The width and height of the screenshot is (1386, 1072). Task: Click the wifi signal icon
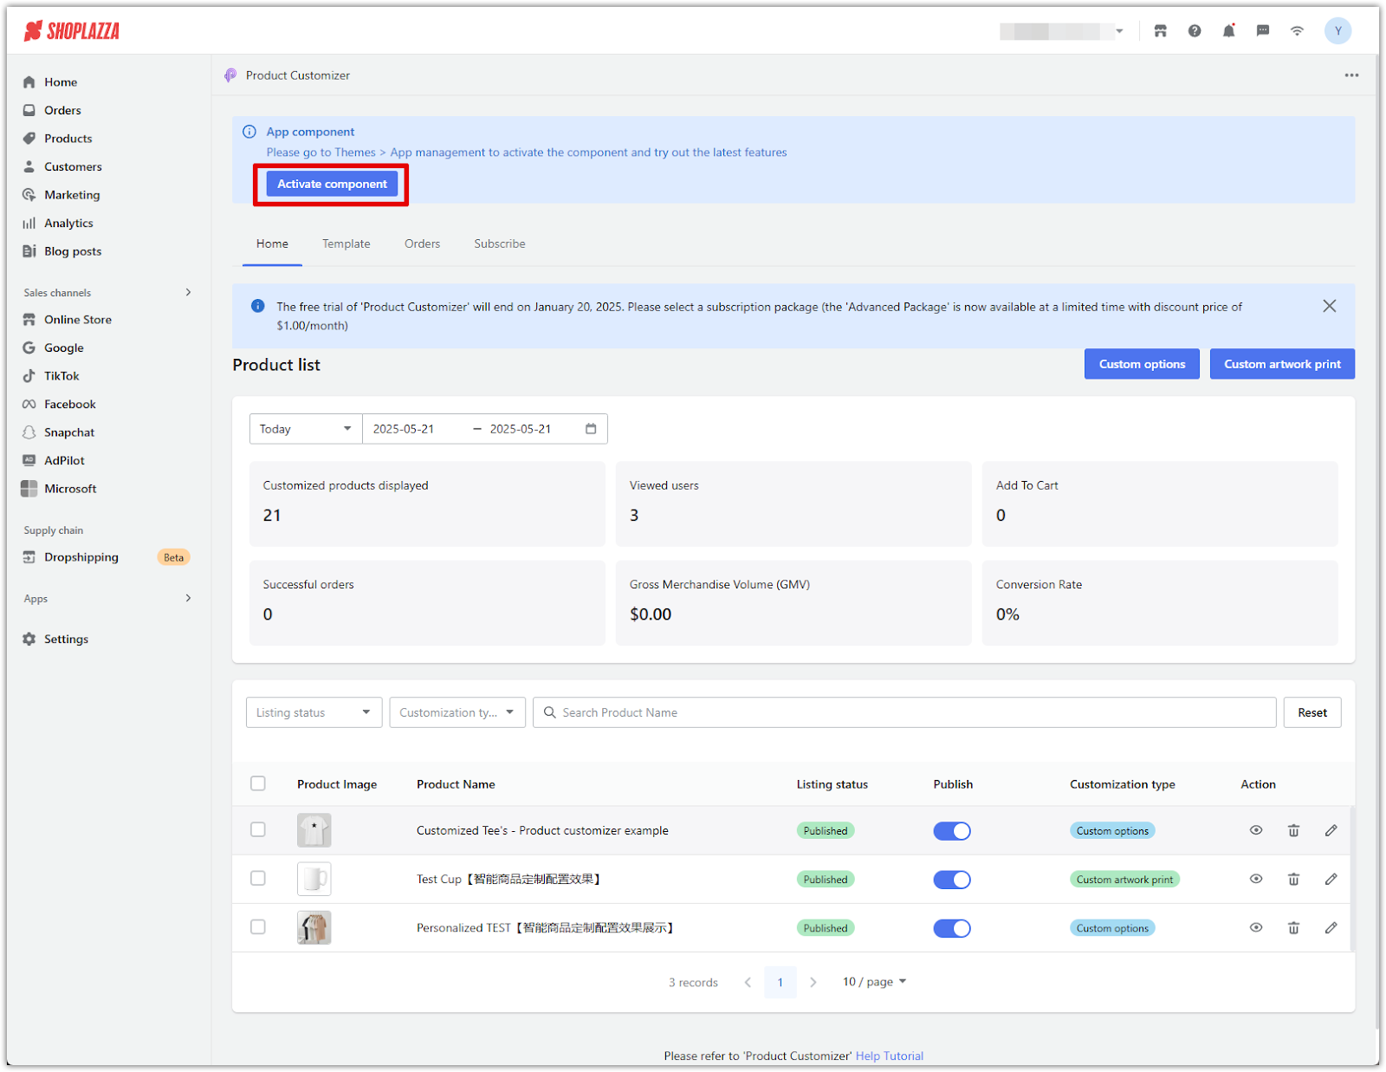(1297, 31)
